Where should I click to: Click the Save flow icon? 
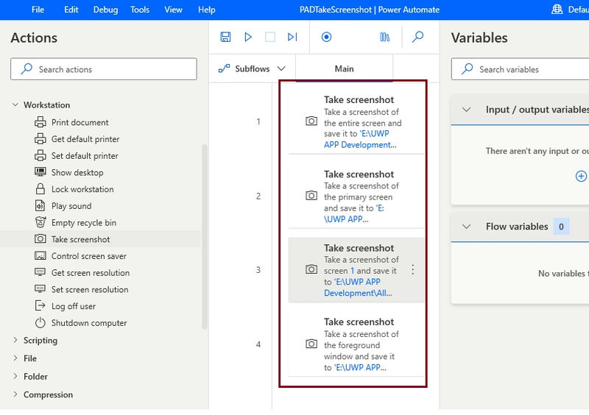coord(226,37)
